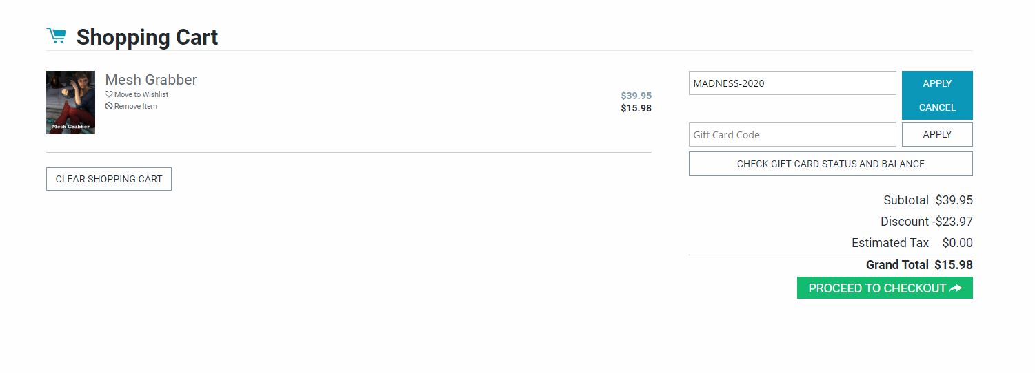Click the Shopping Cart page heading
The image size is (1035, 373).
tap(147, 37)
